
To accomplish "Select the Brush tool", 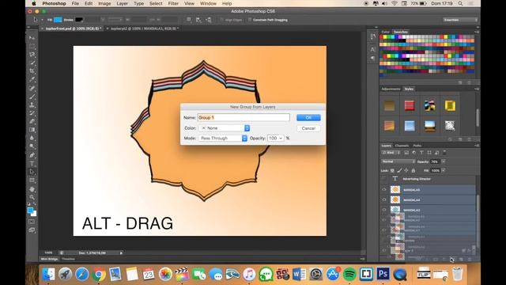I will (x=32, y=97).
